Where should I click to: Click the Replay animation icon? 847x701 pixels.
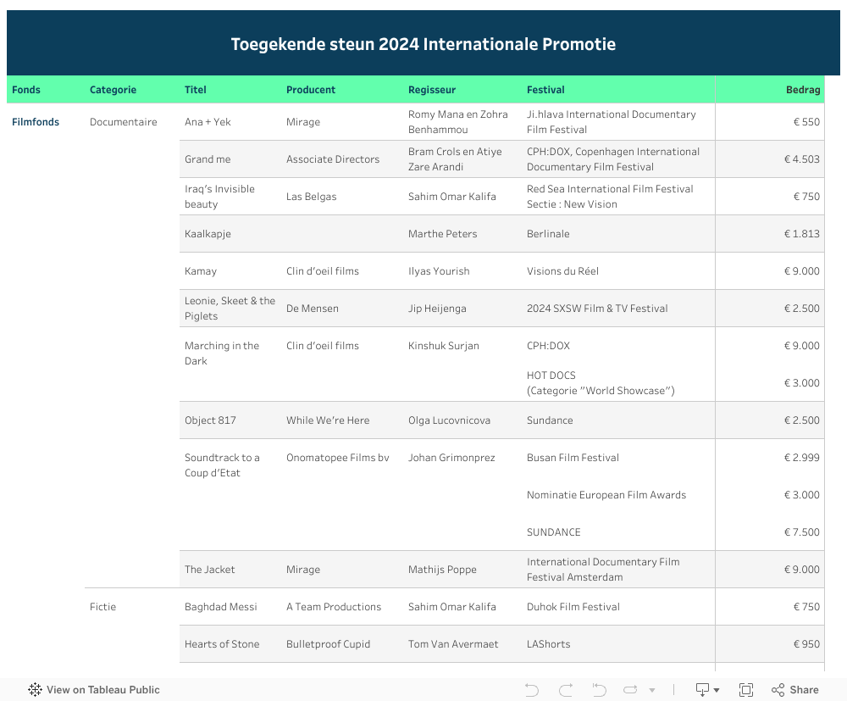(631, 690)
